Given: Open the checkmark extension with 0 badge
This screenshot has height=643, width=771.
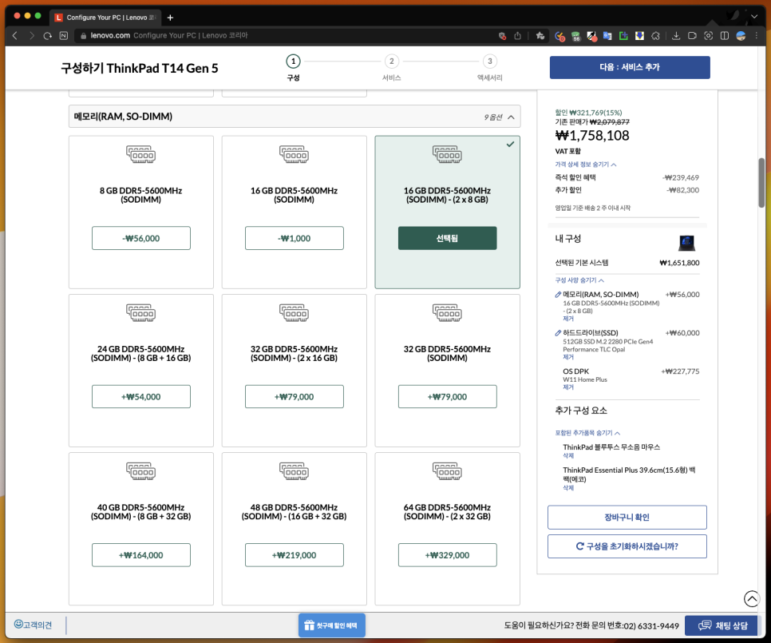Looking at the screenshot, I should coord(559,36).
